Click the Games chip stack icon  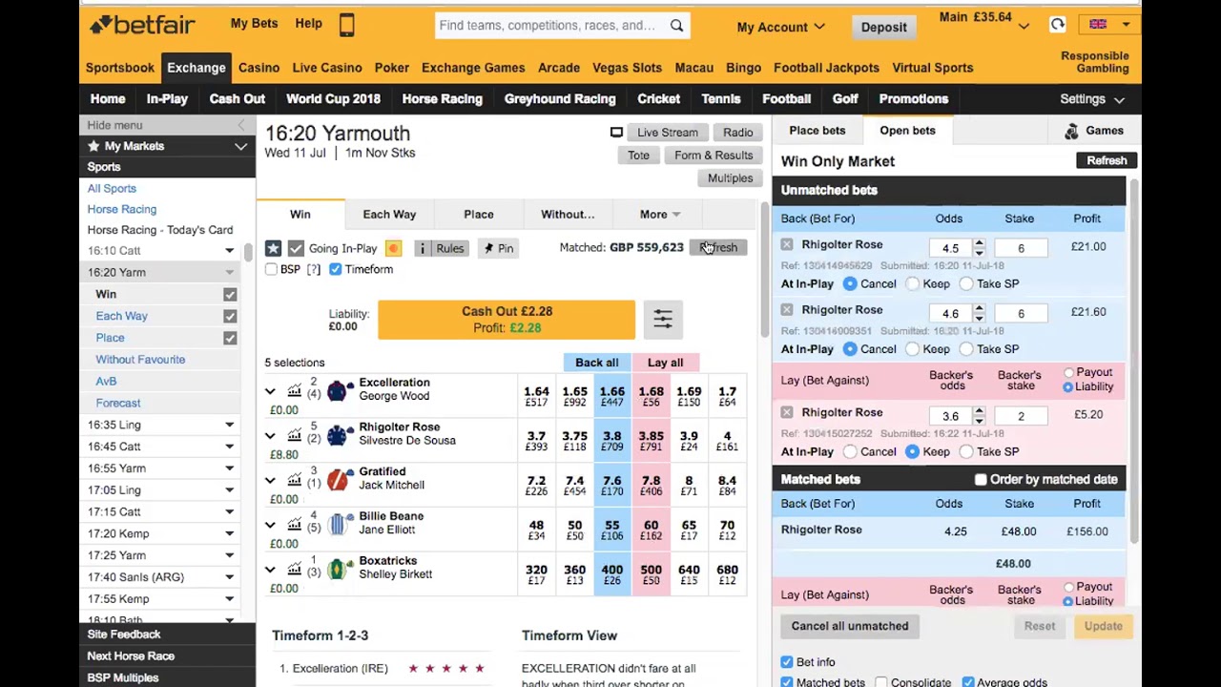click(x=1071, y=131)
